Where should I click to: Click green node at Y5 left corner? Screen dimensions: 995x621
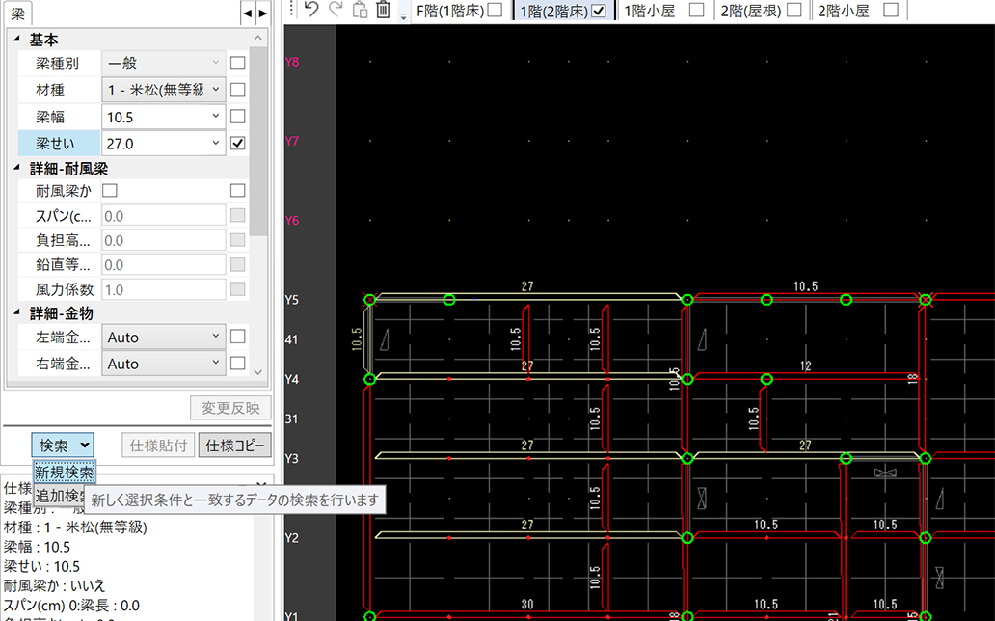[369, 300]
